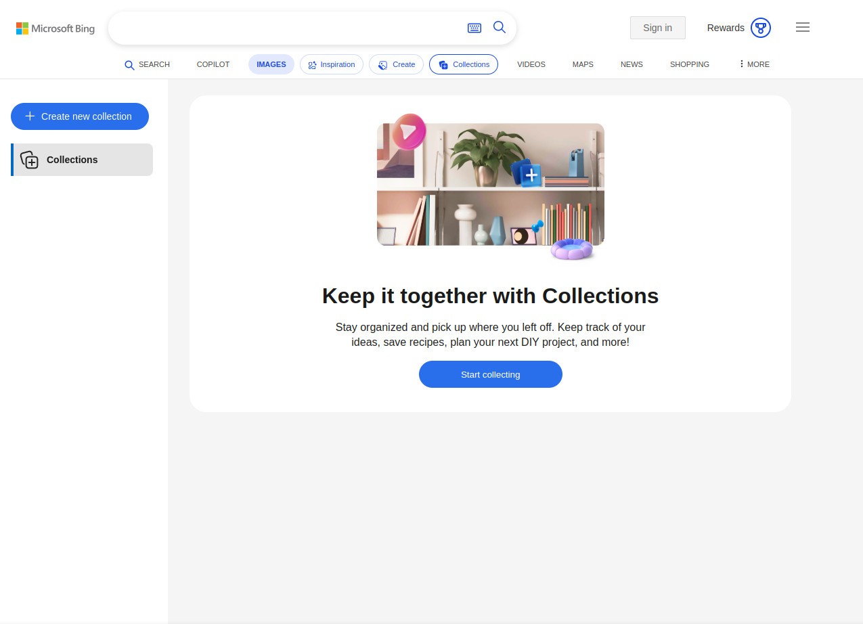Go to the Videos tab
This screenshot has height=624, width=863.
tap(531, 64)
